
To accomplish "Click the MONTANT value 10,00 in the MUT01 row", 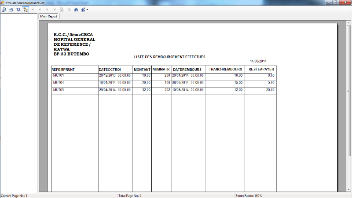I will (x=147, y=75).
